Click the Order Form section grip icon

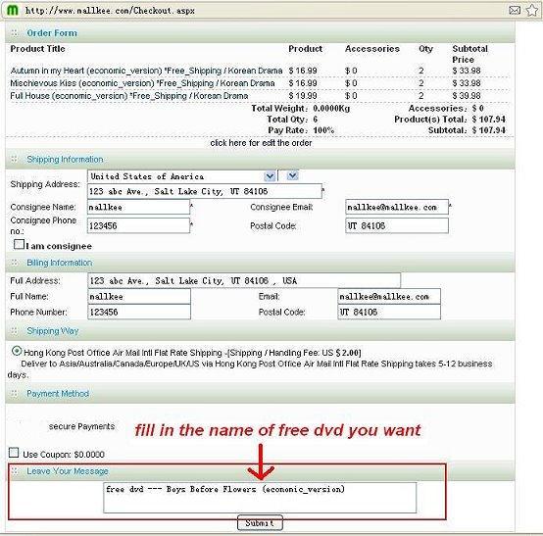(14, 33)
